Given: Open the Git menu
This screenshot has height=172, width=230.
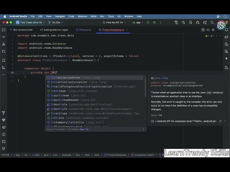Looking at the screenshot, I should (x=119, y=16).
